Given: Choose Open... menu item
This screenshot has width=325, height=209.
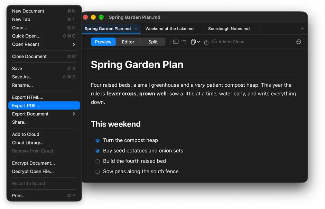Looking at the screenshot, I should point(44,28).
